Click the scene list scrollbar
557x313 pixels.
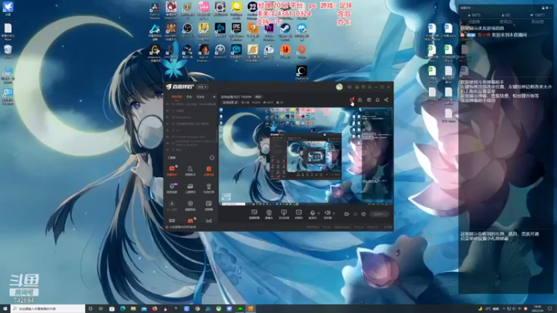217,135
